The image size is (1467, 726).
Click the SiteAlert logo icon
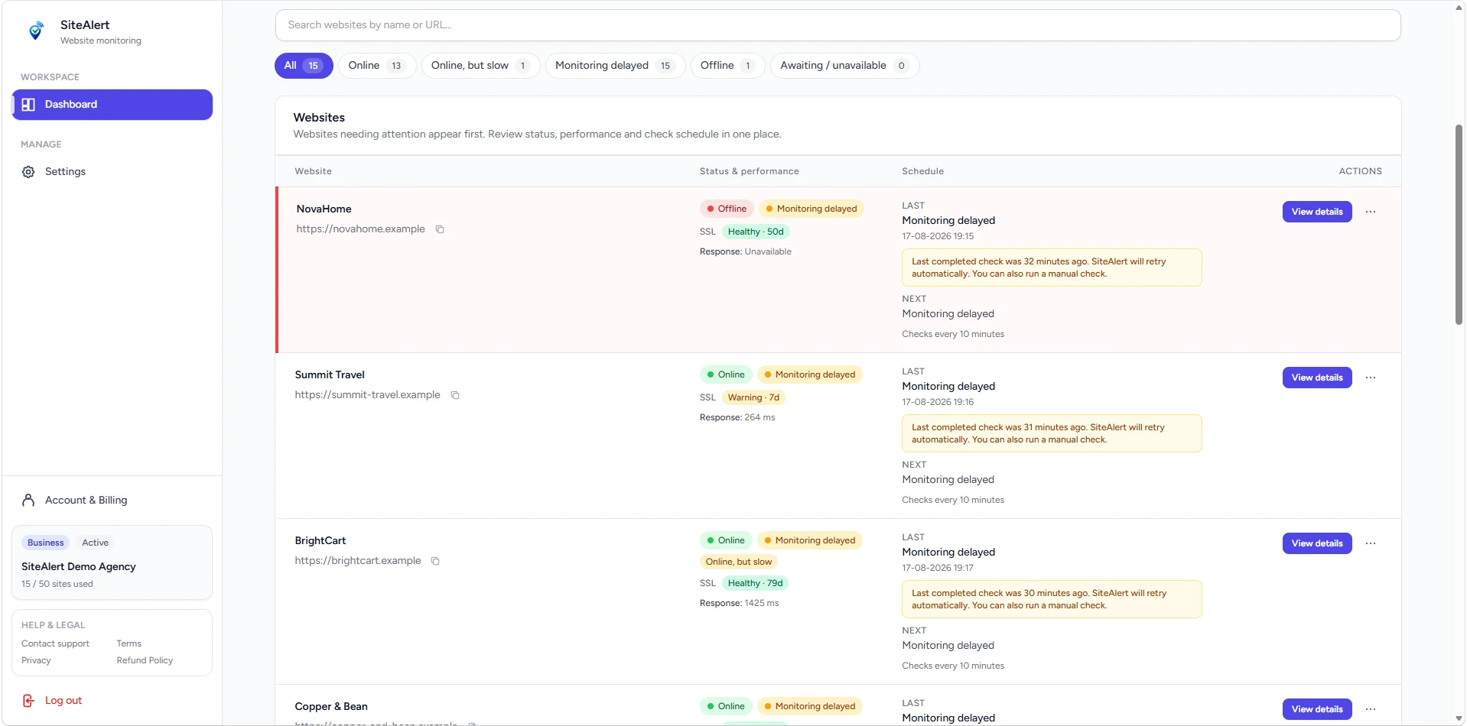click(35, 31)
